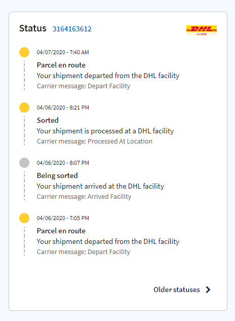Select gray marker for 04/06/2020 8:07 PM
The image size is (235, 321).
pos(24,163)
